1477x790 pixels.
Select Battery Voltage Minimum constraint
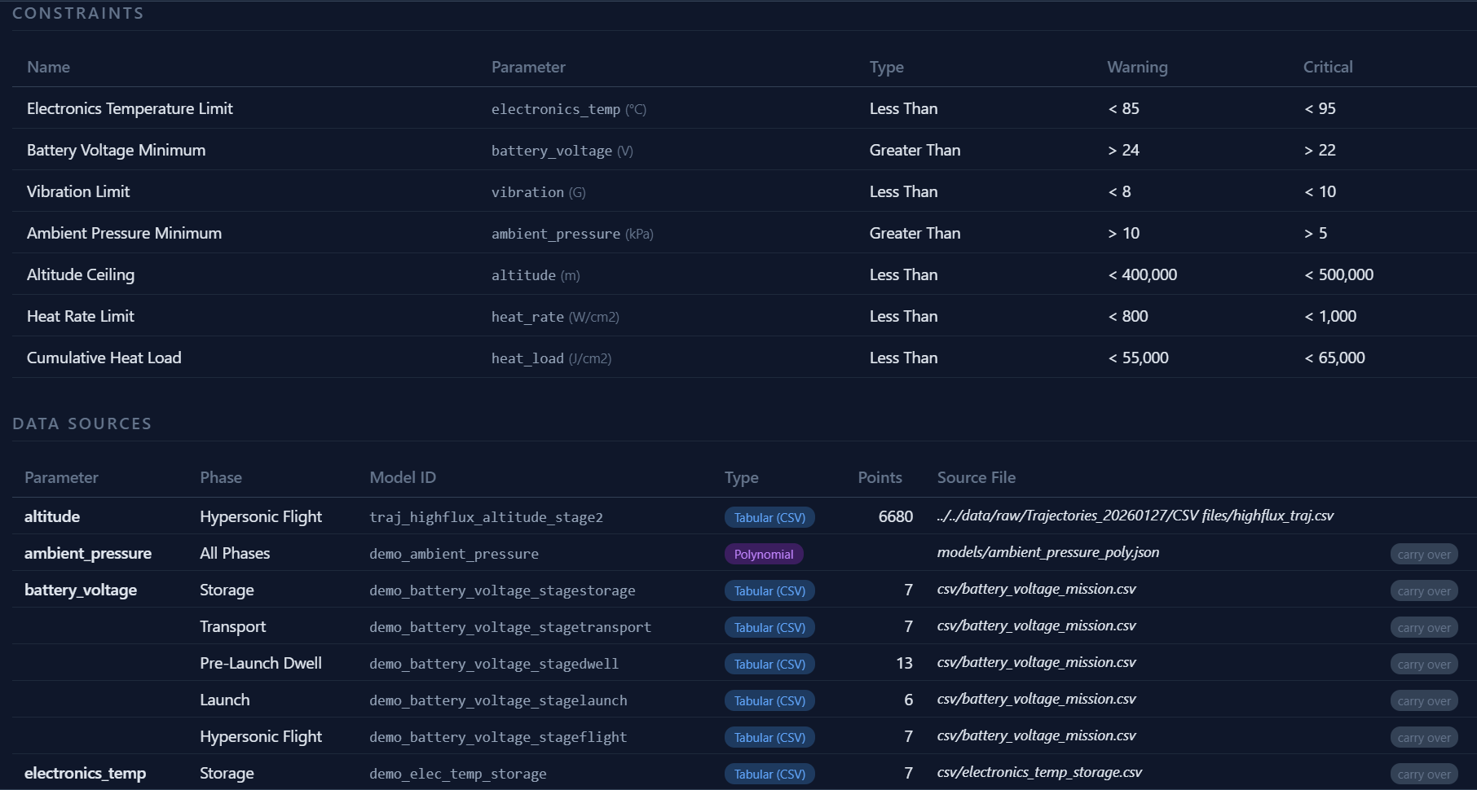tap(116, 150)
